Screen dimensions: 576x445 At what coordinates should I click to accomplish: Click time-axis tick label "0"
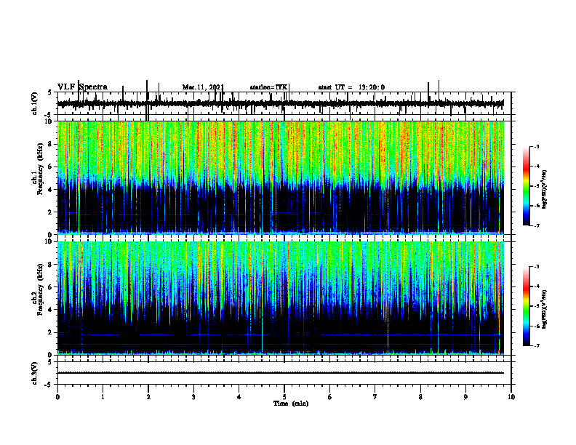click(57, 397)
